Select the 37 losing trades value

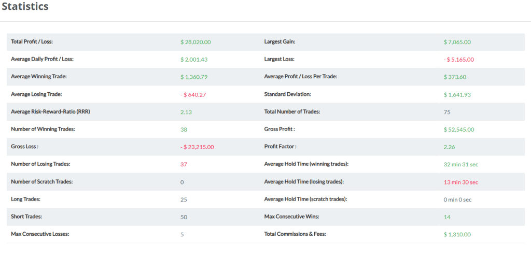point(184,165)
